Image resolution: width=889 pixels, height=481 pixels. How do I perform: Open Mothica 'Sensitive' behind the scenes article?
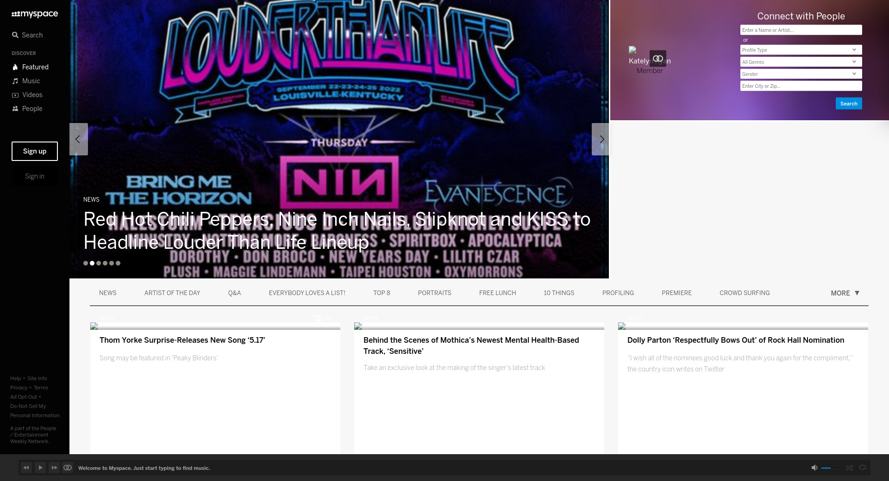(471, 346)
